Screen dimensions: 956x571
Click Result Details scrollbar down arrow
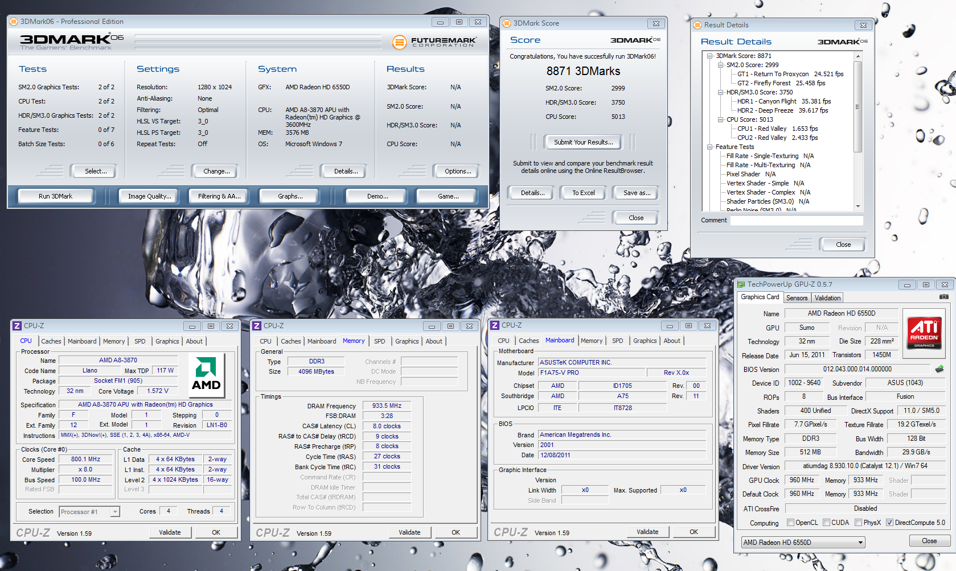click(857, 206)
